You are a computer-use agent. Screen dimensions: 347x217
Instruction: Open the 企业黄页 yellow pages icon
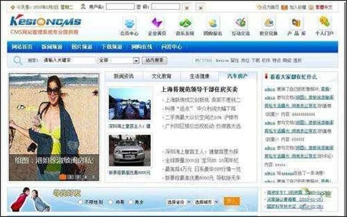click(x=157, y=23)
